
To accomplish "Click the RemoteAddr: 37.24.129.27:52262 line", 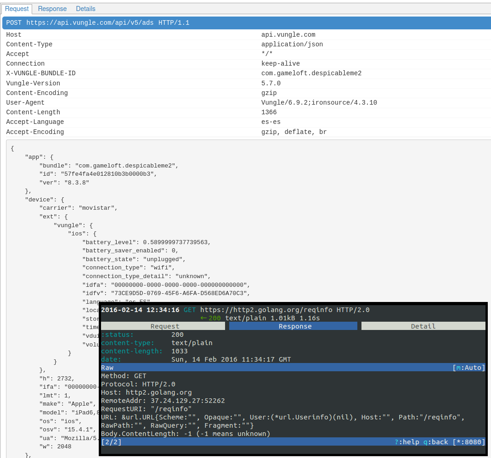I will tap(163, 401).
